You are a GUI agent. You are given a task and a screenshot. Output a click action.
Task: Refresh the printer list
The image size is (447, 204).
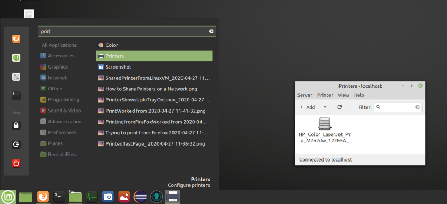tap(340, 107)
